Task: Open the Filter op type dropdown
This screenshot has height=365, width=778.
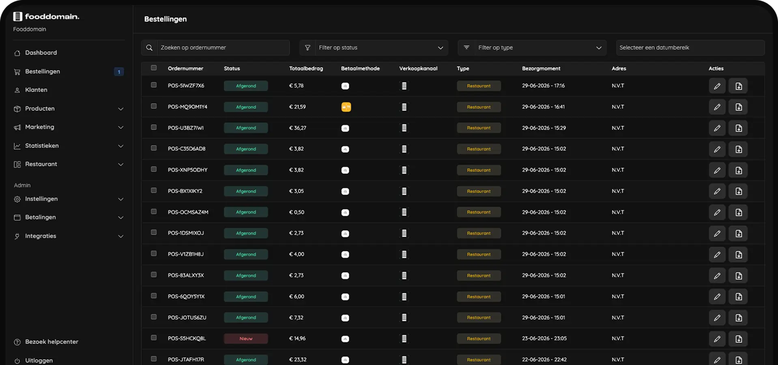Action: point(532,47)
